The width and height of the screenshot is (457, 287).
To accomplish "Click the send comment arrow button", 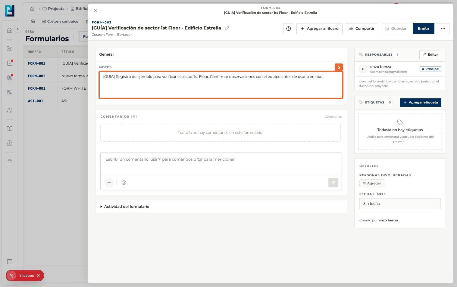I will (333, 183).
